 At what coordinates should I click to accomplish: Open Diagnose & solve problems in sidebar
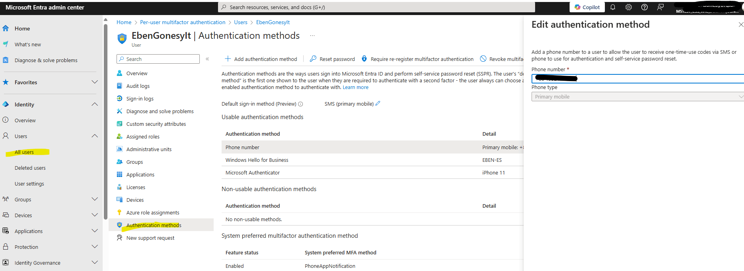(46, 60)
